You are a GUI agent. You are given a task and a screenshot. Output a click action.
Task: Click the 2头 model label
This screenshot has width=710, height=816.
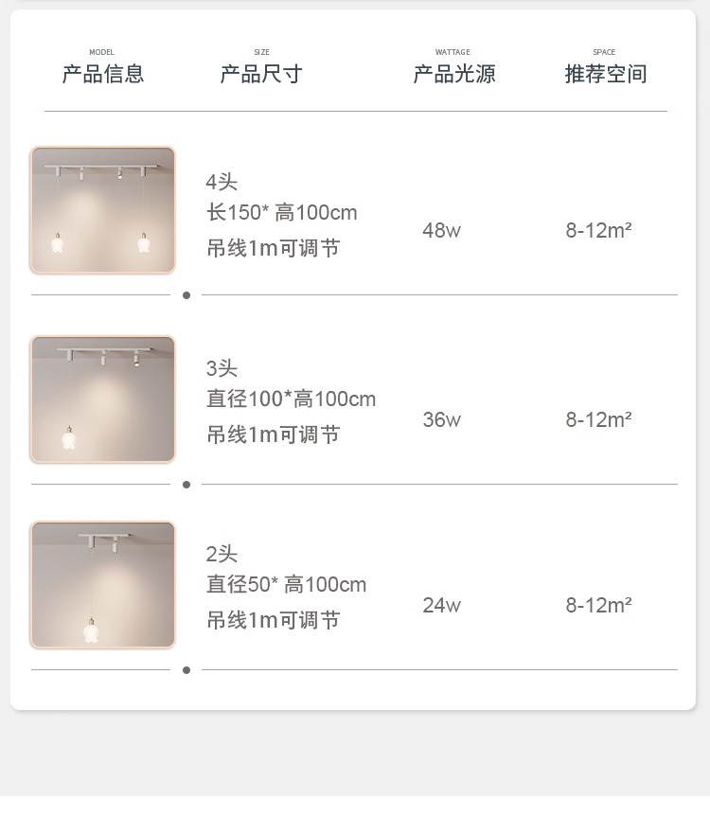tap(222, 554)
